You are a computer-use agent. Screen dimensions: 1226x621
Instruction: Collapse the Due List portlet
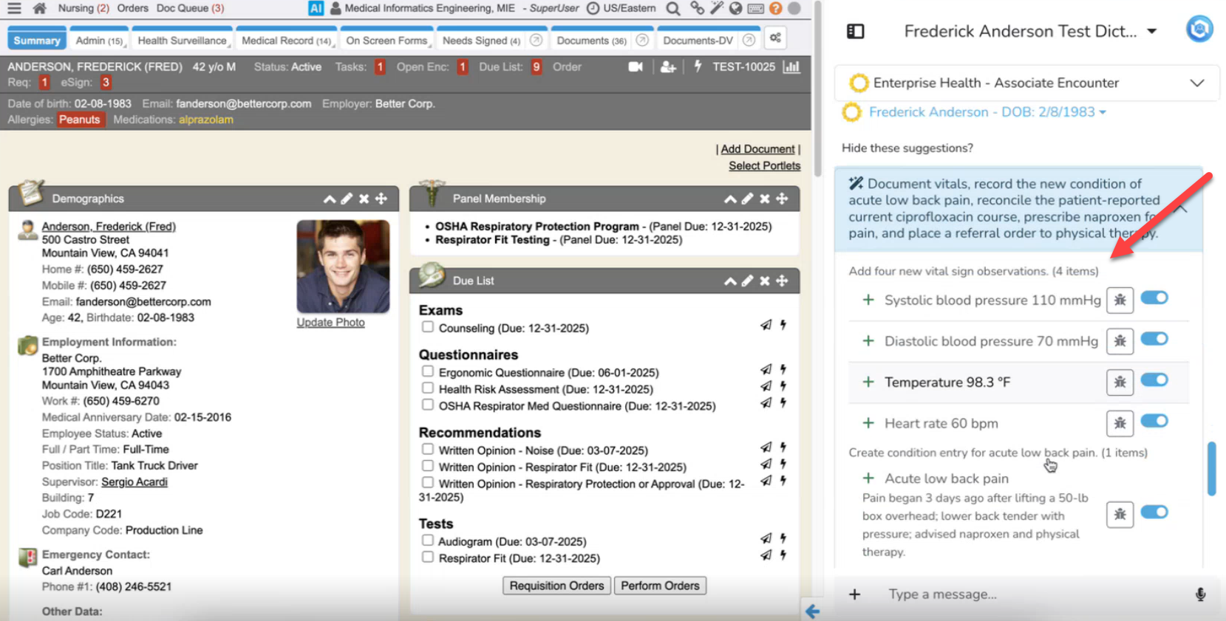click(729, 281)
